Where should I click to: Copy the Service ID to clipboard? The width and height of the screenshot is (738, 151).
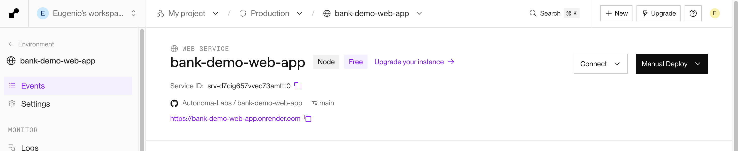(x=298, y=86)
